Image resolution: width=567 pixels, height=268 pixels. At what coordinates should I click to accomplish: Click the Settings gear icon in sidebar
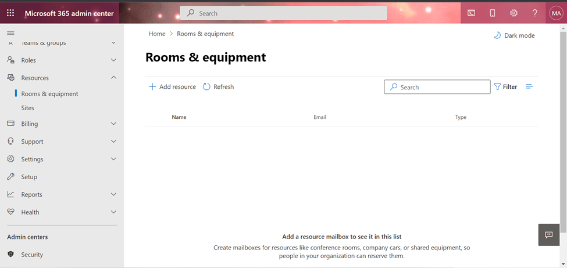click(x=10, y=159)
